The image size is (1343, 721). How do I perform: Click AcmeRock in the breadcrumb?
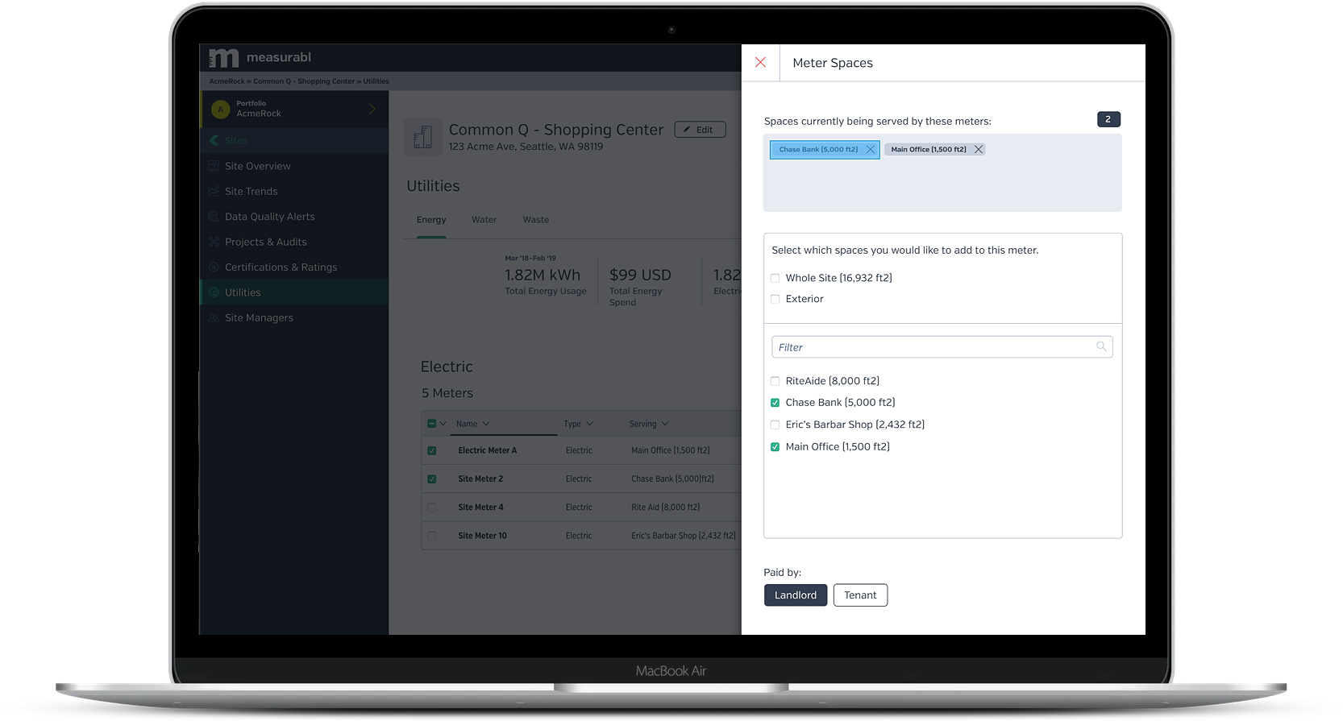[227, 81]
